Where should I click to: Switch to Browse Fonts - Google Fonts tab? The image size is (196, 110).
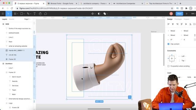(62, 3)
